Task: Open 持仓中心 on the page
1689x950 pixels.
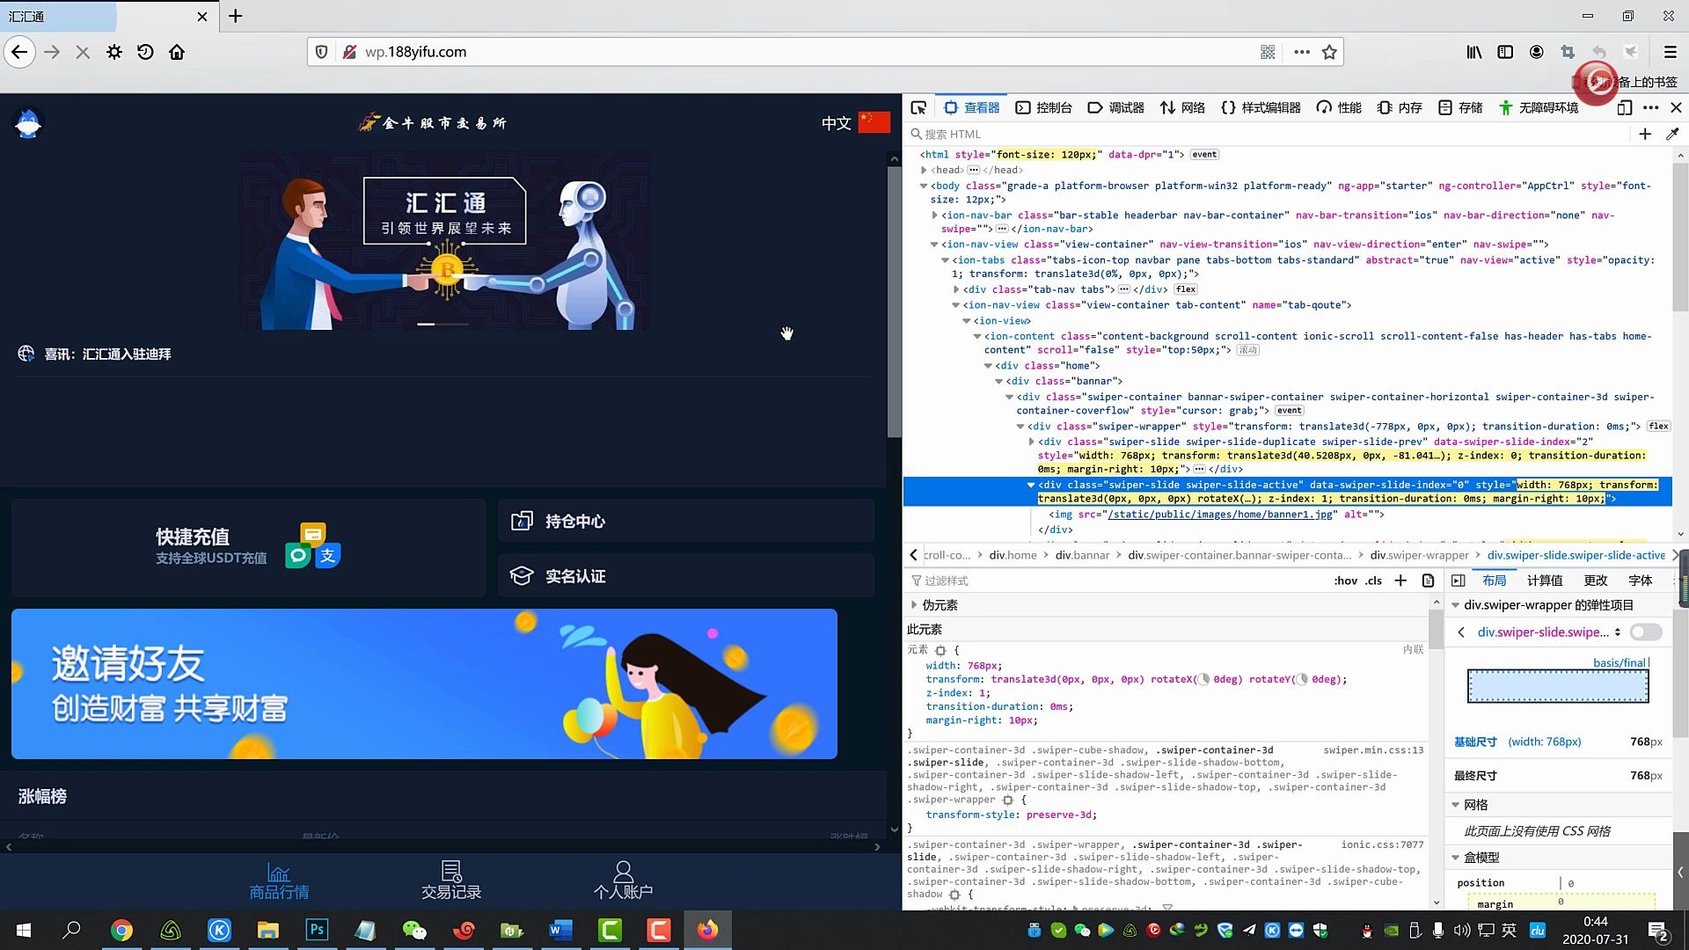Action: pyautogui.click(x=686, y=521)
